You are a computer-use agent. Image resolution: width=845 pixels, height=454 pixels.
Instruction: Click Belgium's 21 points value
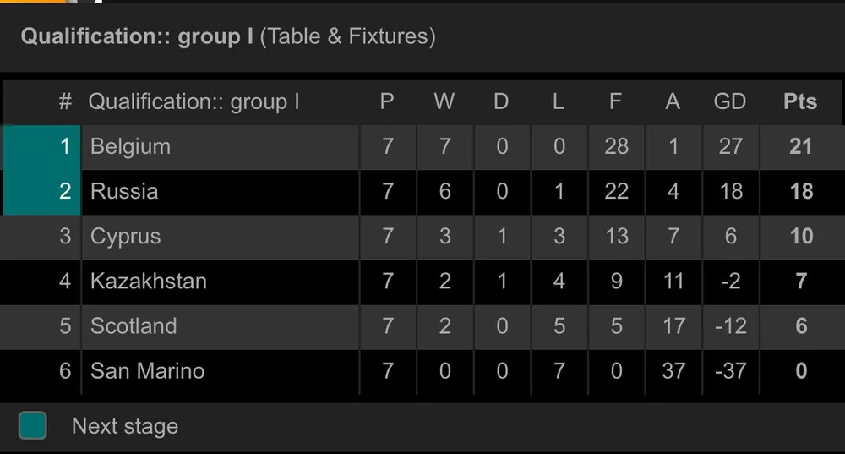(x=800, y=147)
